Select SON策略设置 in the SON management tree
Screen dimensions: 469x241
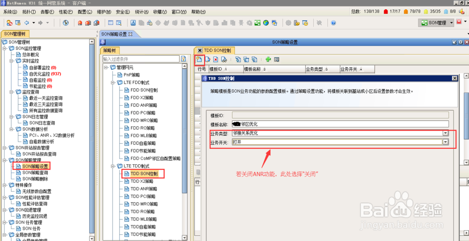point(35,166)
